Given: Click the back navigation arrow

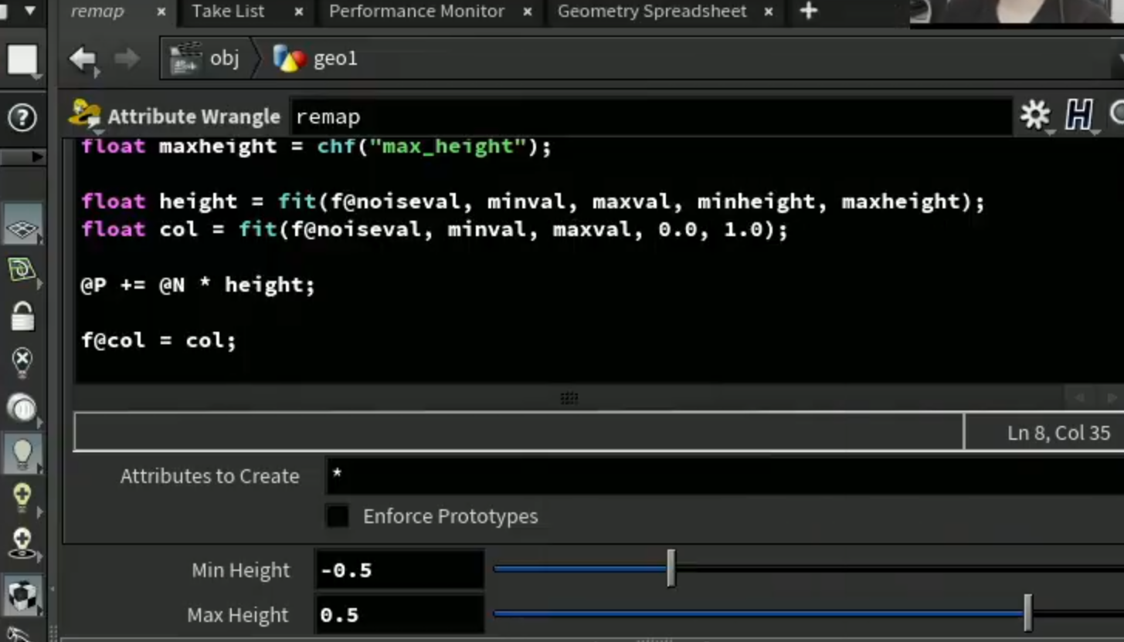Looking at the screenshot, I should [83, 59].
